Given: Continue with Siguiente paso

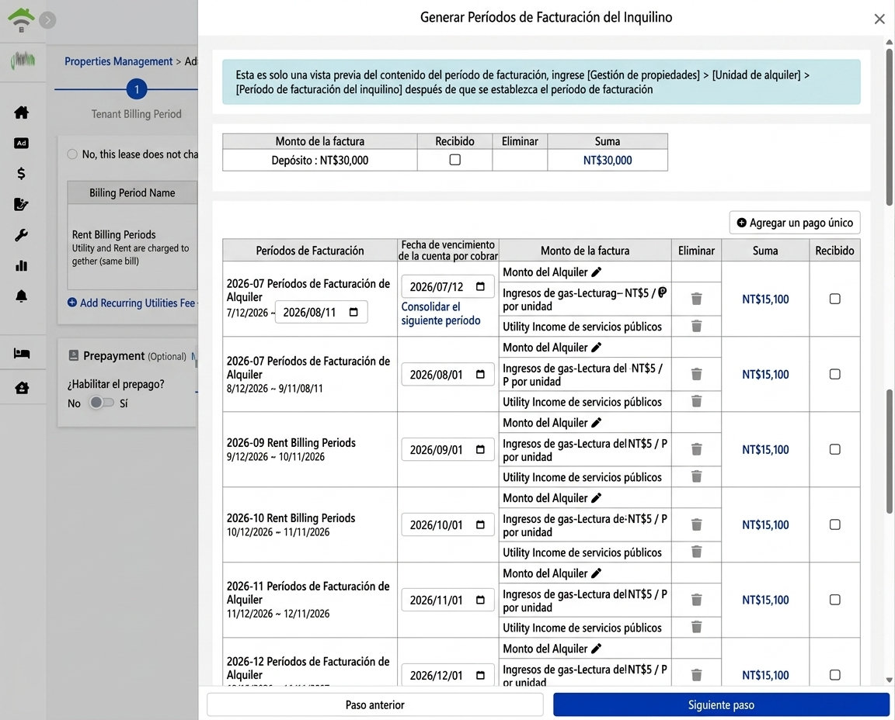Looking at the screenshot, I should click(x=721, y=704).
